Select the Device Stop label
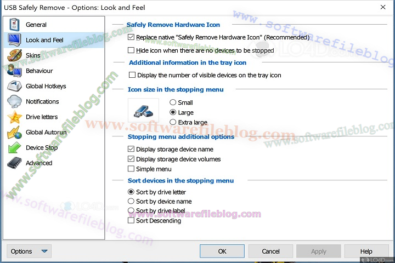The height and width of the screenshot is (263, 395). pos(42,147)
